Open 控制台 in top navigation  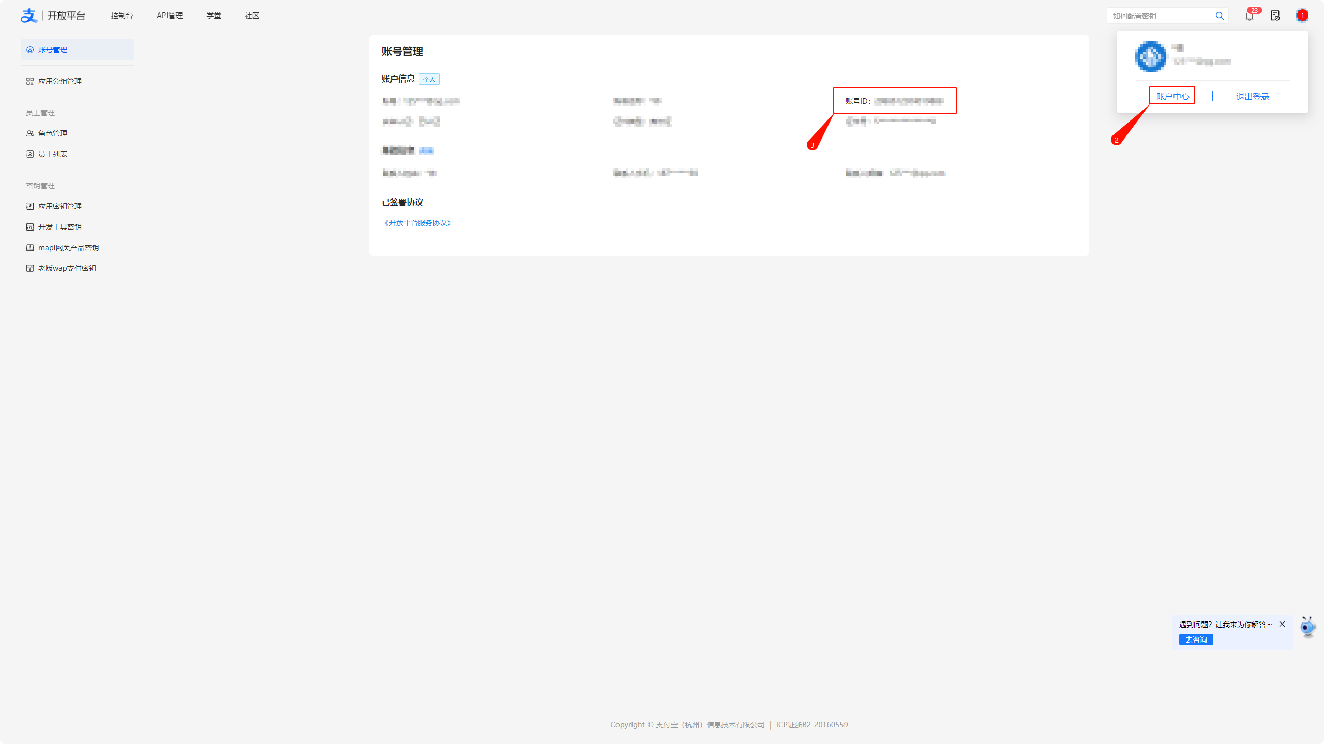(x=122, y=16)
